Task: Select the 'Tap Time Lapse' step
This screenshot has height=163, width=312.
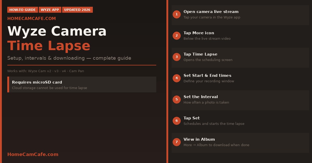Action: click(240, 57)
